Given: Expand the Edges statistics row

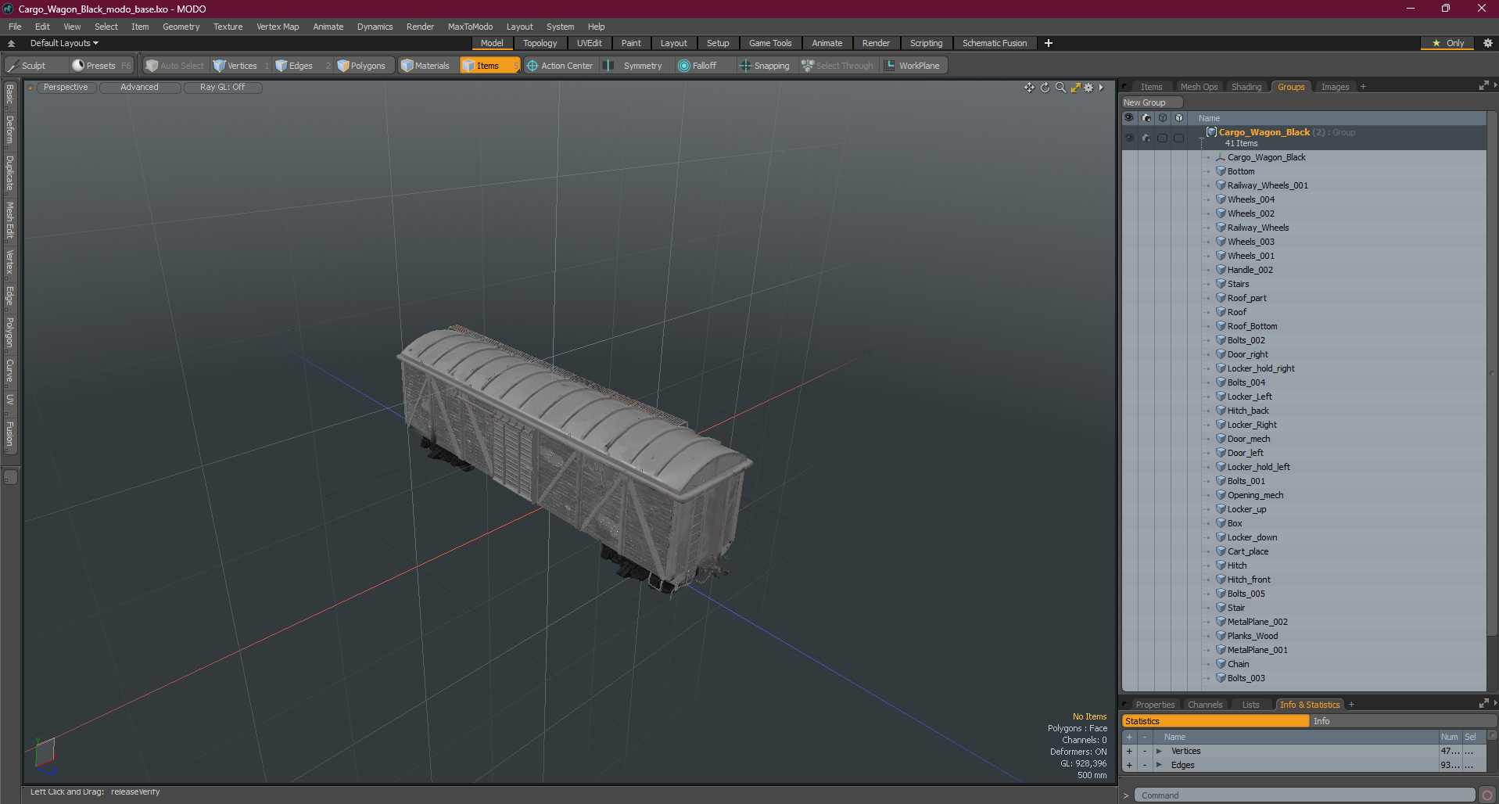Looking at the screenshot, I should click(x=1159, y=765).
